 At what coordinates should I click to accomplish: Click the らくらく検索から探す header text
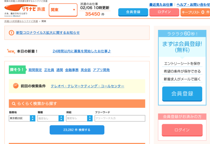point(37,104)
